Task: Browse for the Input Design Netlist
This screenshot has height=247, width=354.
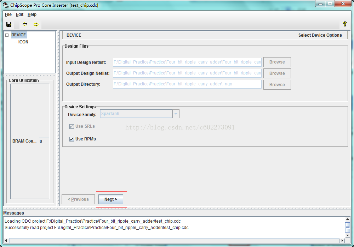Action: [277, 62]
